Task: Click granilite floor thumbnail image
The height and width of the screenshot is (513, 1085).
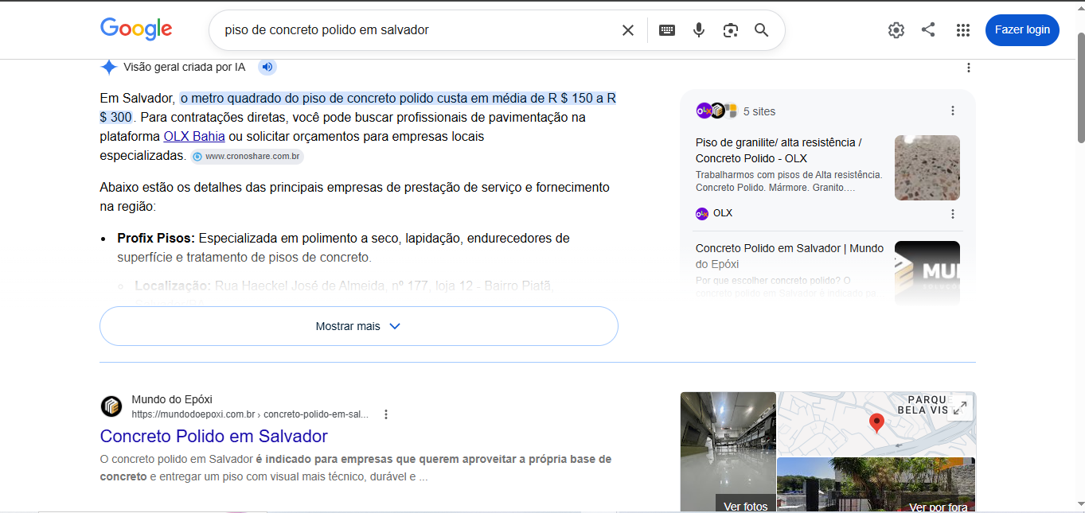Action: coord(927,168)
